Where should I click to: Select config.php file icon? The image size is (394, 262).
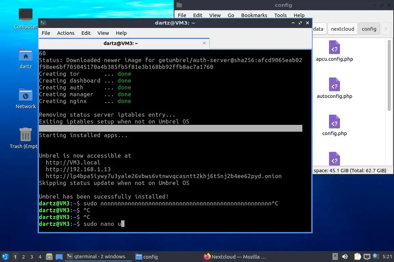(x=334, y=121)
